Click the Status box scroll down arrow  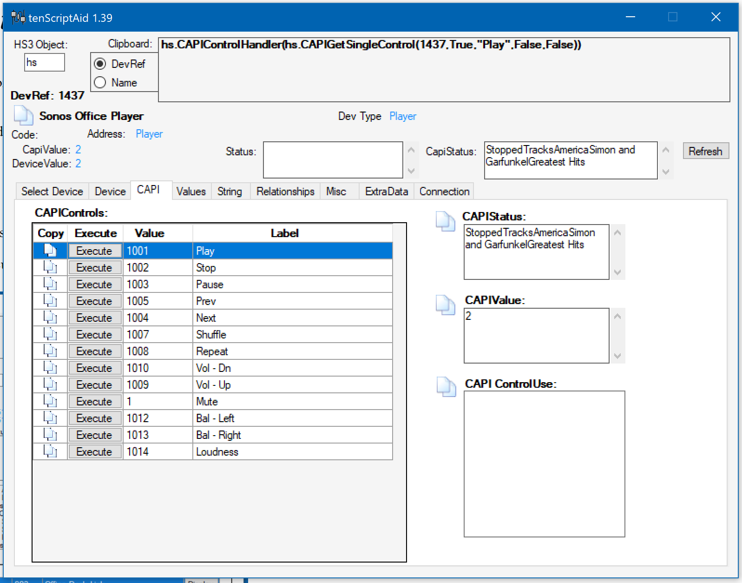click(x=411, y=171)
